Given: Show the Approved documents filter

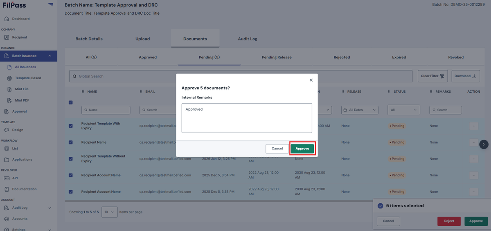Looking at the screenshot, I should coord(148,57).
